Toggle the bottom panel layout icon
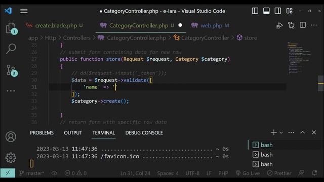The width and height of the screenshot is (324, 182). click(266, 11)
